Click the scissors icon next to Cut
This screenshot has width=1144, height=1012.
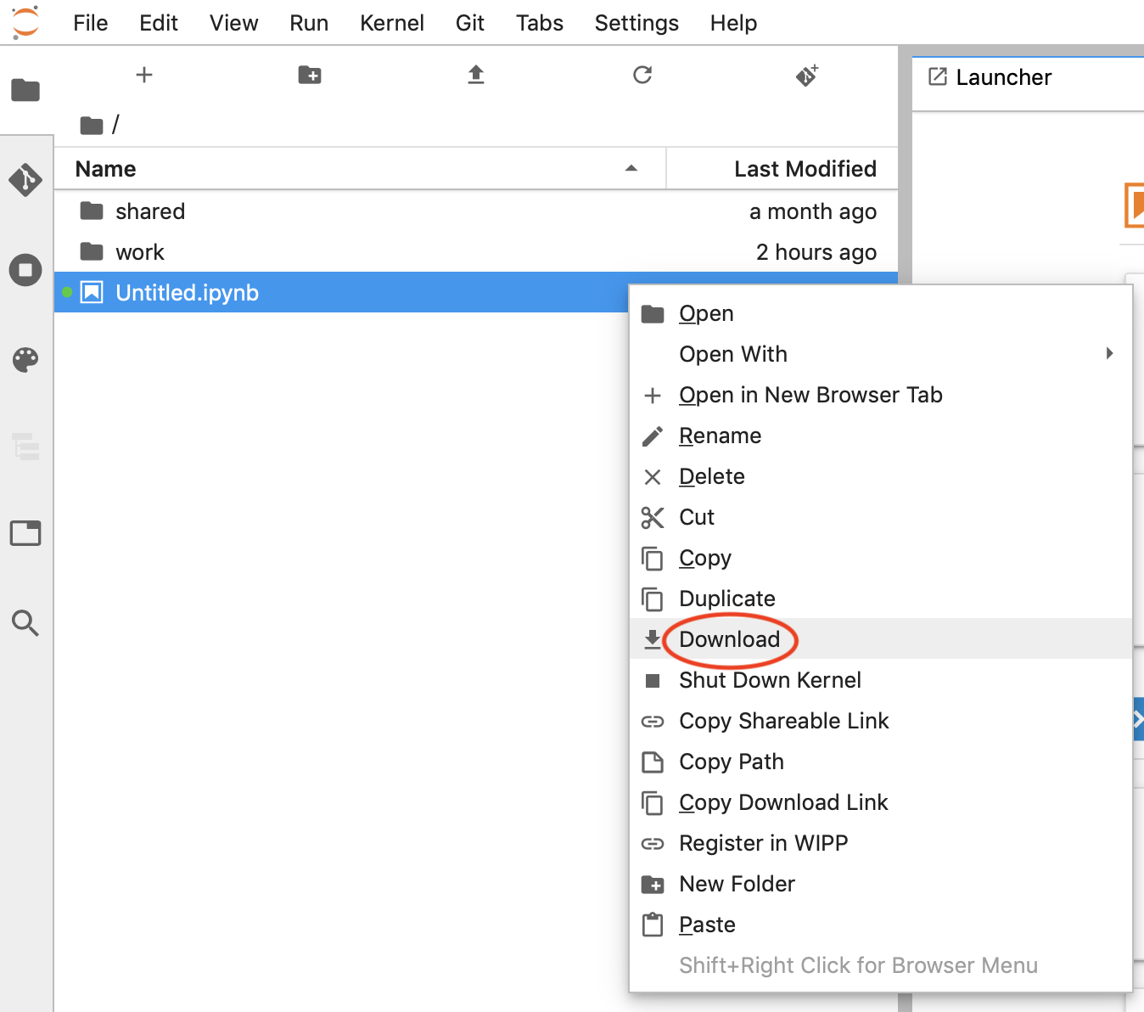(653, 518)
